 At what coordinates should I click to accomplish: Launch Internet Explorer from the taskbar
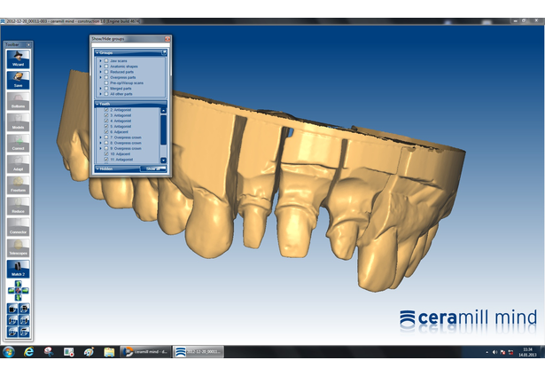[28, 352]
